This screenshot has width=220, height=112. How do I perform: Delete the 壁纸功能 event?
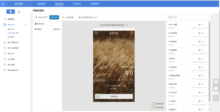click(x=202, y=84)
